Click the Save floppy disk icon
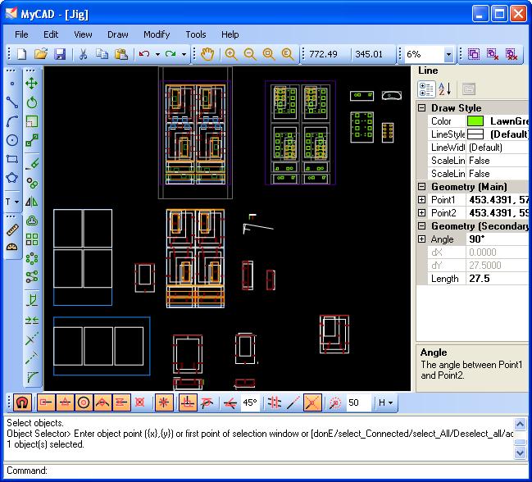The width and height of the screenshot is (532, 482). 60,54
